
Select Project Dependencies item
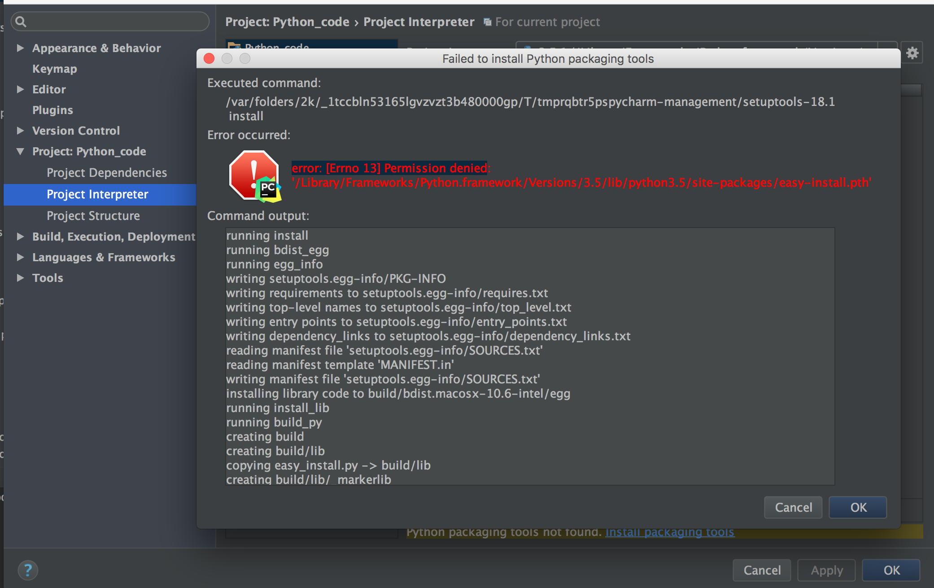click(107, 173)
